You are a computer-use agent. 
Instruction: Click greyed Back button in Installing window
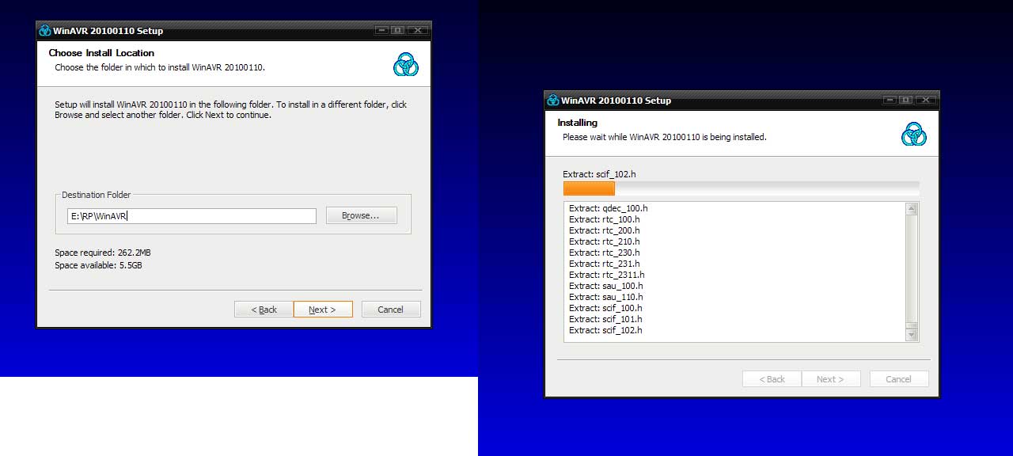(772, 379)
